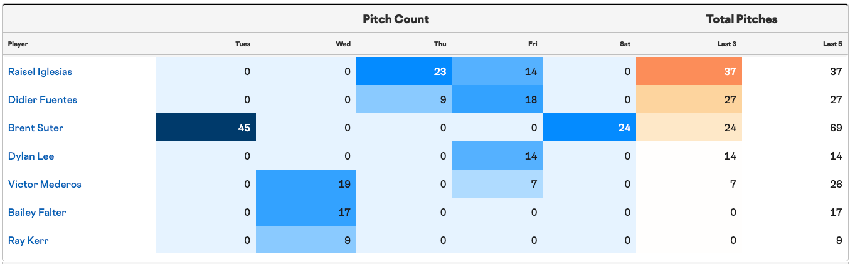Open Raisel Iglesias player link
This screenshot has height=264, width=850.
tap(40, 71)
